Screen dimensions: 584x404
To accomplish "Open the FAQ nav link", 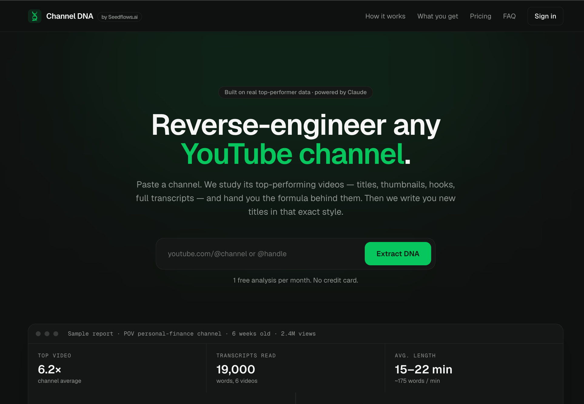I will coord(509,16).
